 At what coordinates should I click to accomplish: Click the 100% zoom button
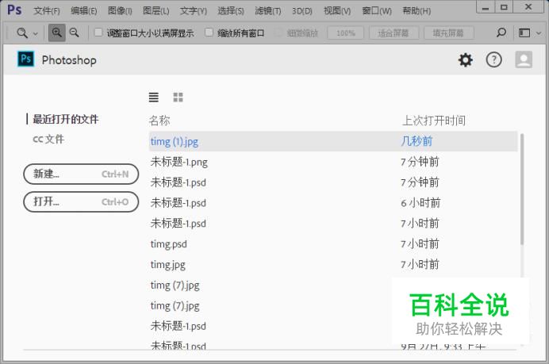[x=346, y=33]
